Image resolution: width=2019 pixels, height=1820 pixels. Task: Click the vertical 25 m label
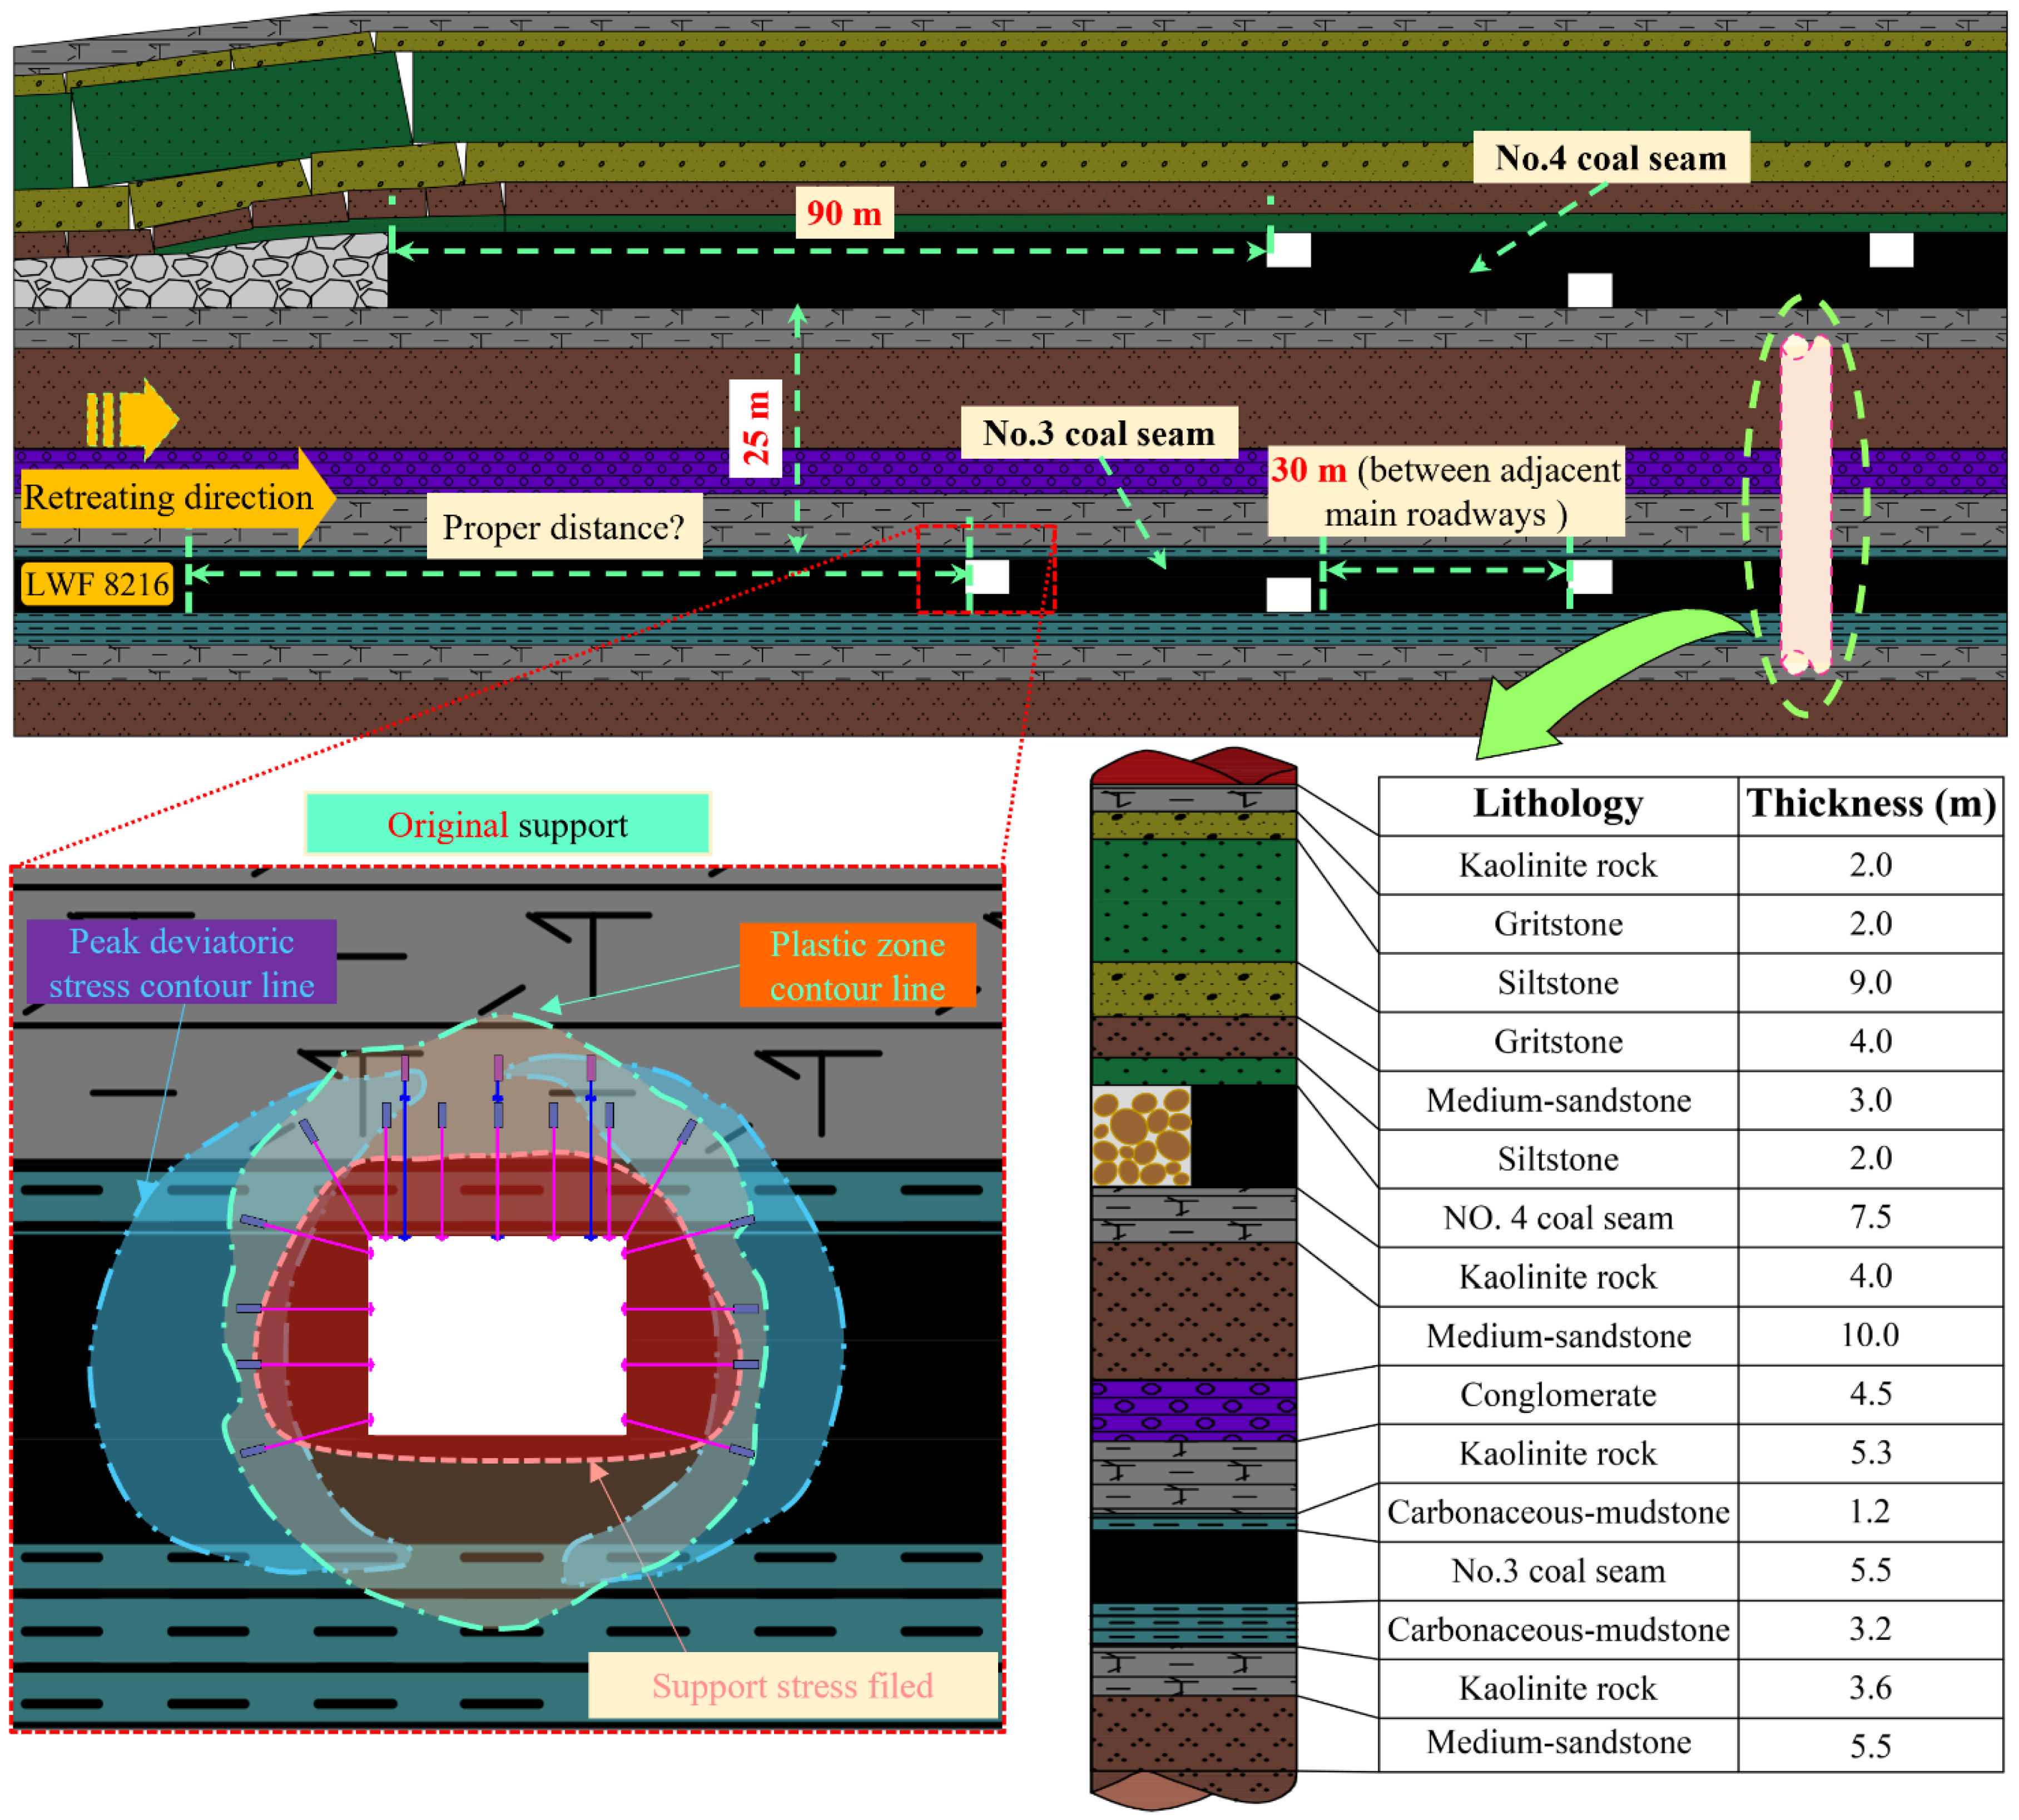pyautogui.click(x=755, y=428)
